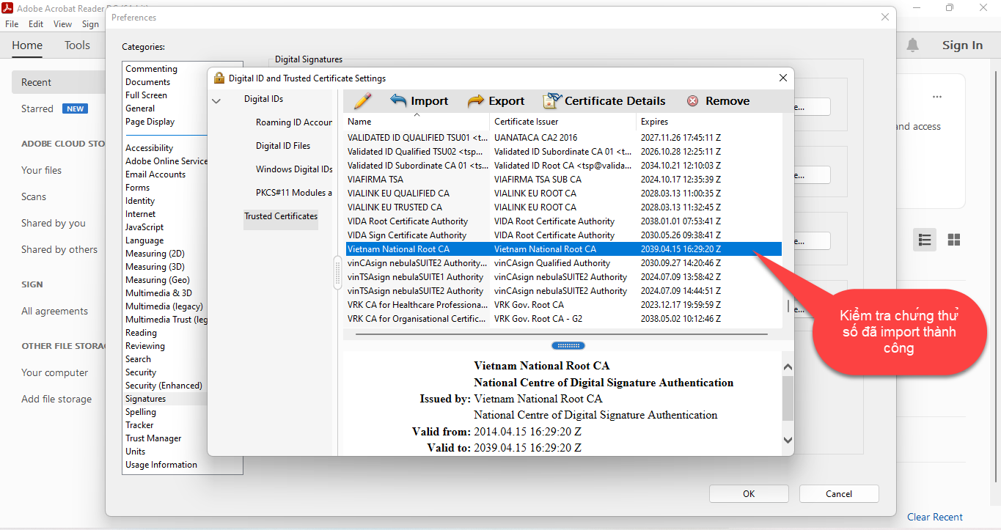
Task: Select VALIDATED ID QUALIFIED TSU01 row
Action: point(563,138)
